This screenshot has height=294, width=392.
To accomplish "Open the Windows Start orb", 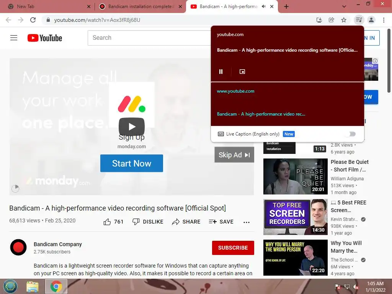I will 10,286.
